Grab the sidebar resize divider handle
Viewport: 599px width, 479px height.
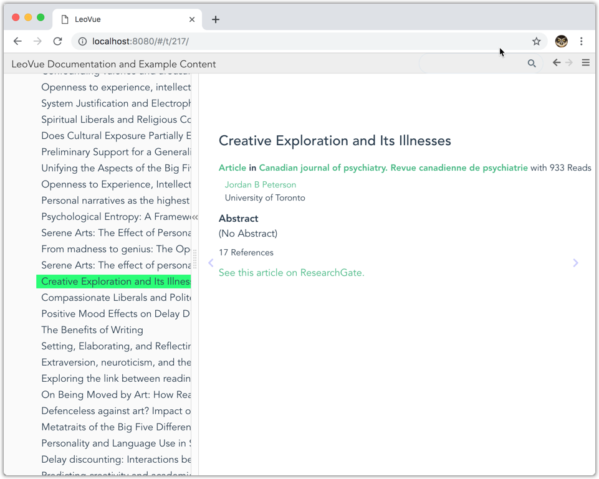(195, 258)
